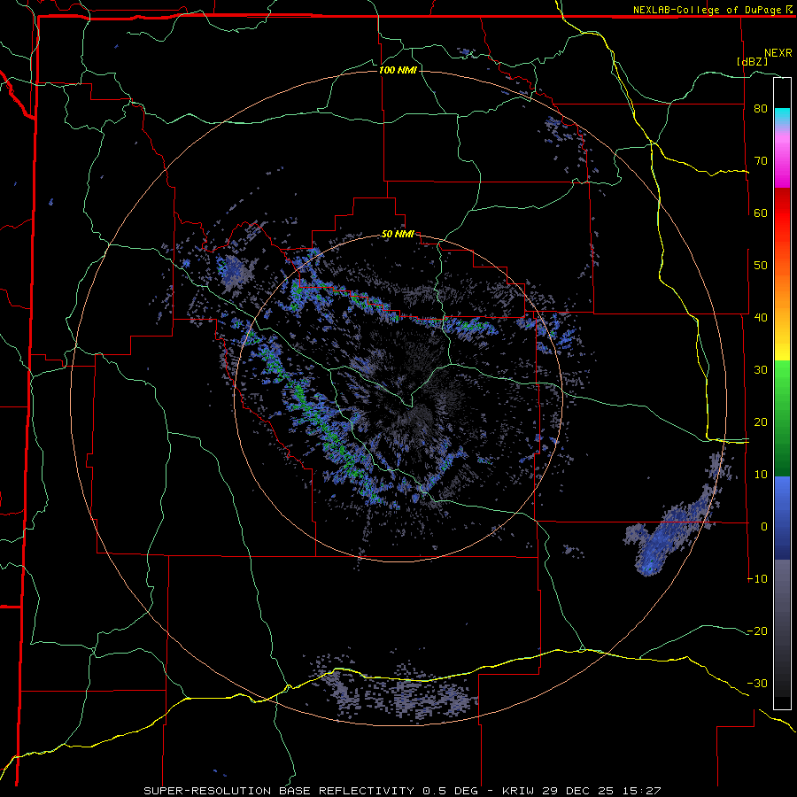797x797 pixels.
Task: Click the 70 value on the dBZ scale
Action: pos(761,161)
